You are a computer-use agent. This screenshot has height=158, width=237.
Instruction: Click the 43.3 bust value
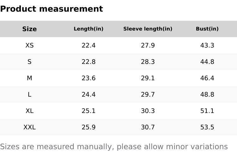207,45
